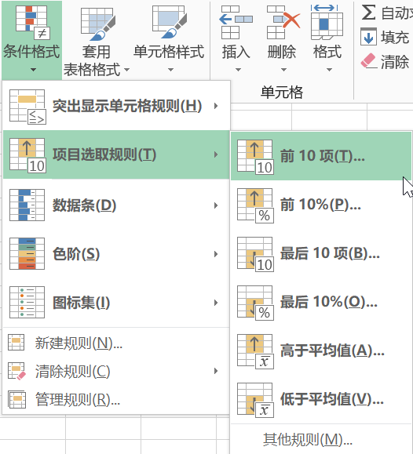This screenshot has width=413, height=454.
Task: Click the 单元格样式 cell styles icon
Action: point(170,22)
